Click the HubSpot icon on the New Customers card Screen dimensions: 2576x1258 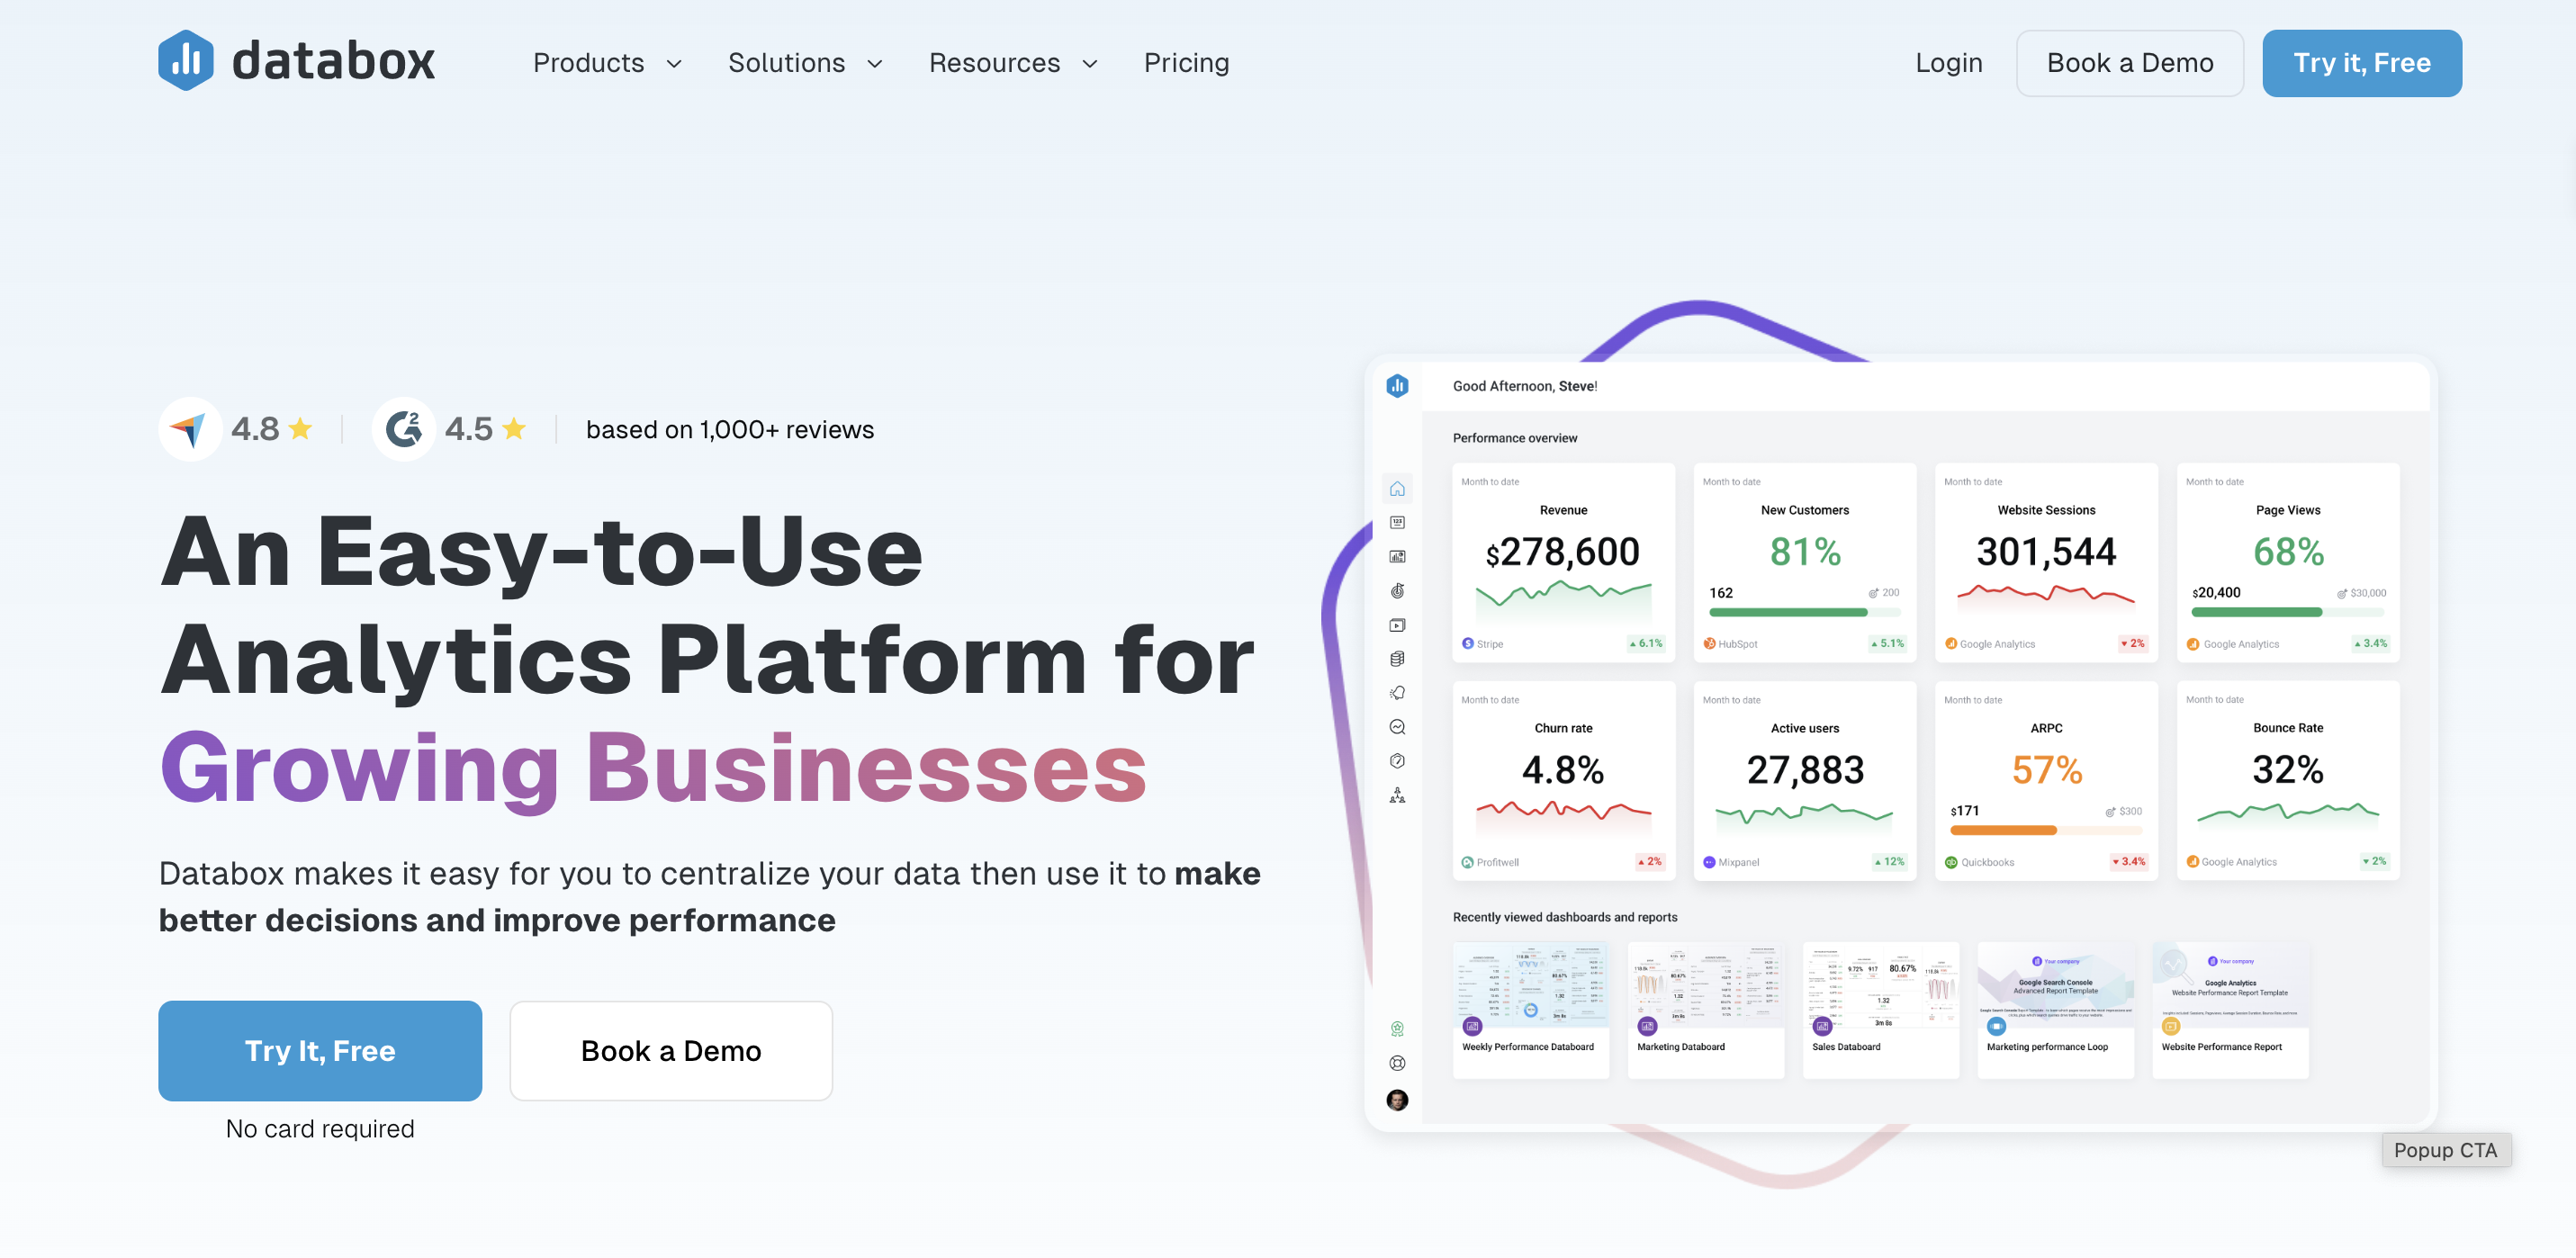(1709, 643)
